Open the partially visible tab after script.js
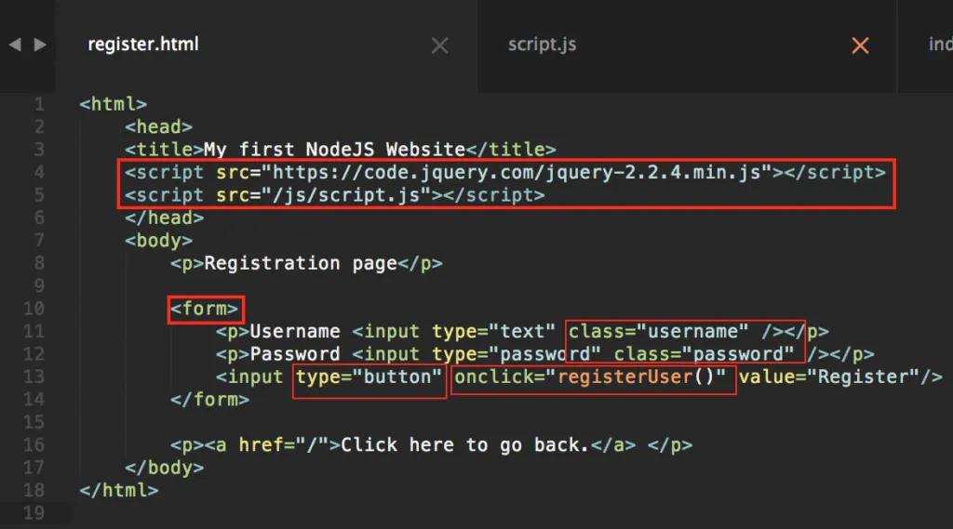The width and height of the screenshot is (953, 529). point(940,45)
